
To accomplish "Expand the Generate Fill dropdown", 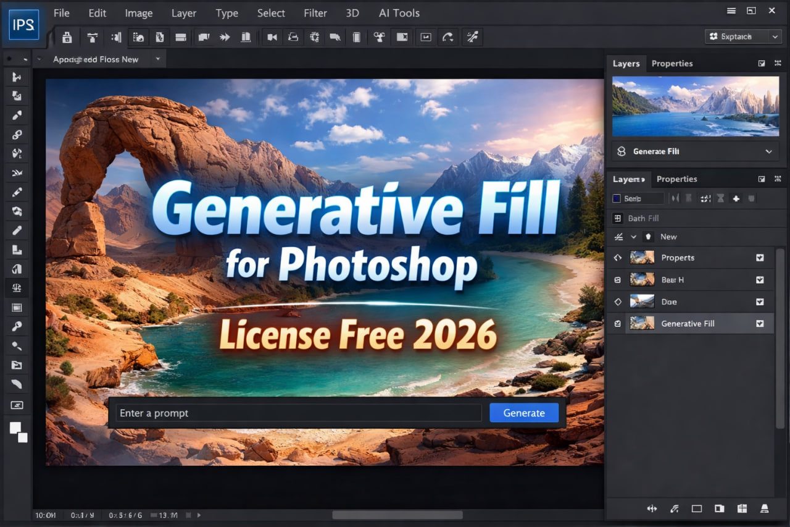I will tap(769, 151).
